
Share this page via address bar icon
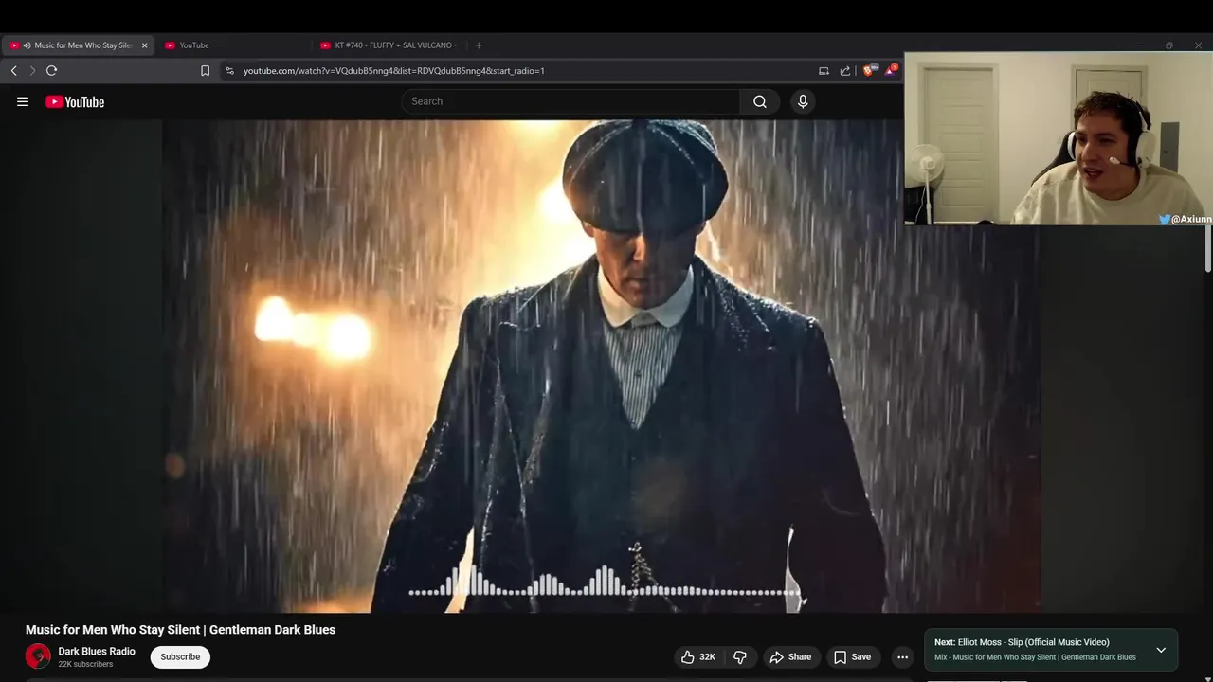tap(845, 70)
